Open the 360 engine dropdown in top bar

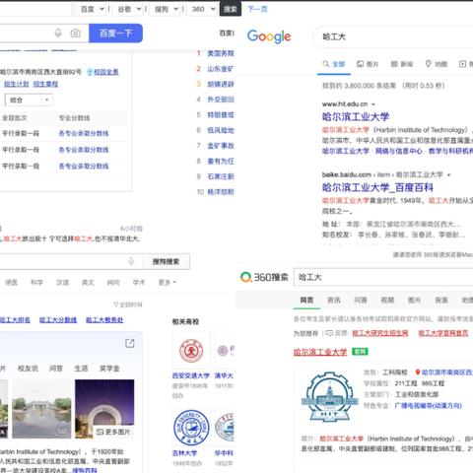pos(202,9)
